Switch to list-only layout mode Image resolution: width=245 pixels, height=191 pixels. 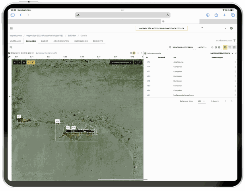229,47
